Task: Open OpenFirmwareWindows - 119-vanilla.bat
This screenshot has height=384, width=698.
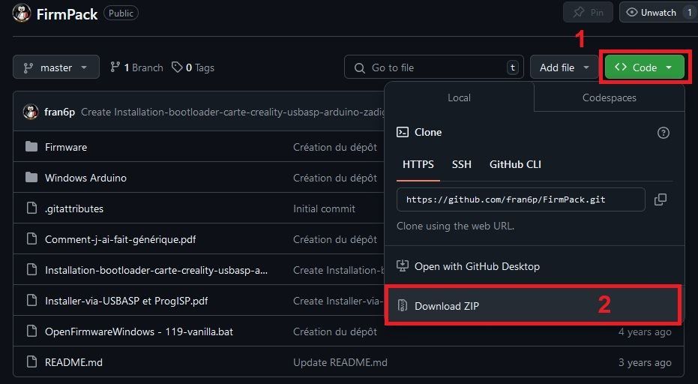Action: click(139, 331)
